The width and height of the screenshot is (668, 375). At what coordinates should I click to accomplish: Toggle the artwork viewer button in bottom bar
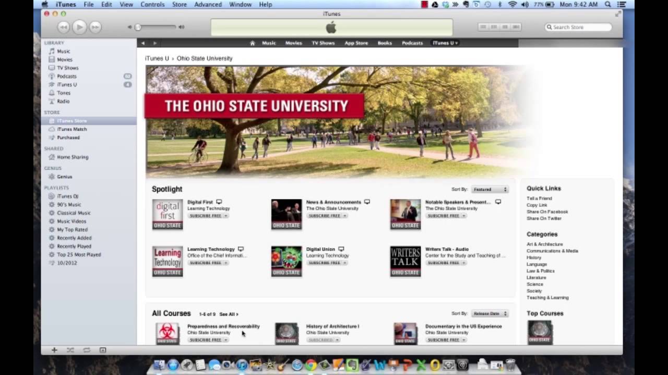point(103,350)
